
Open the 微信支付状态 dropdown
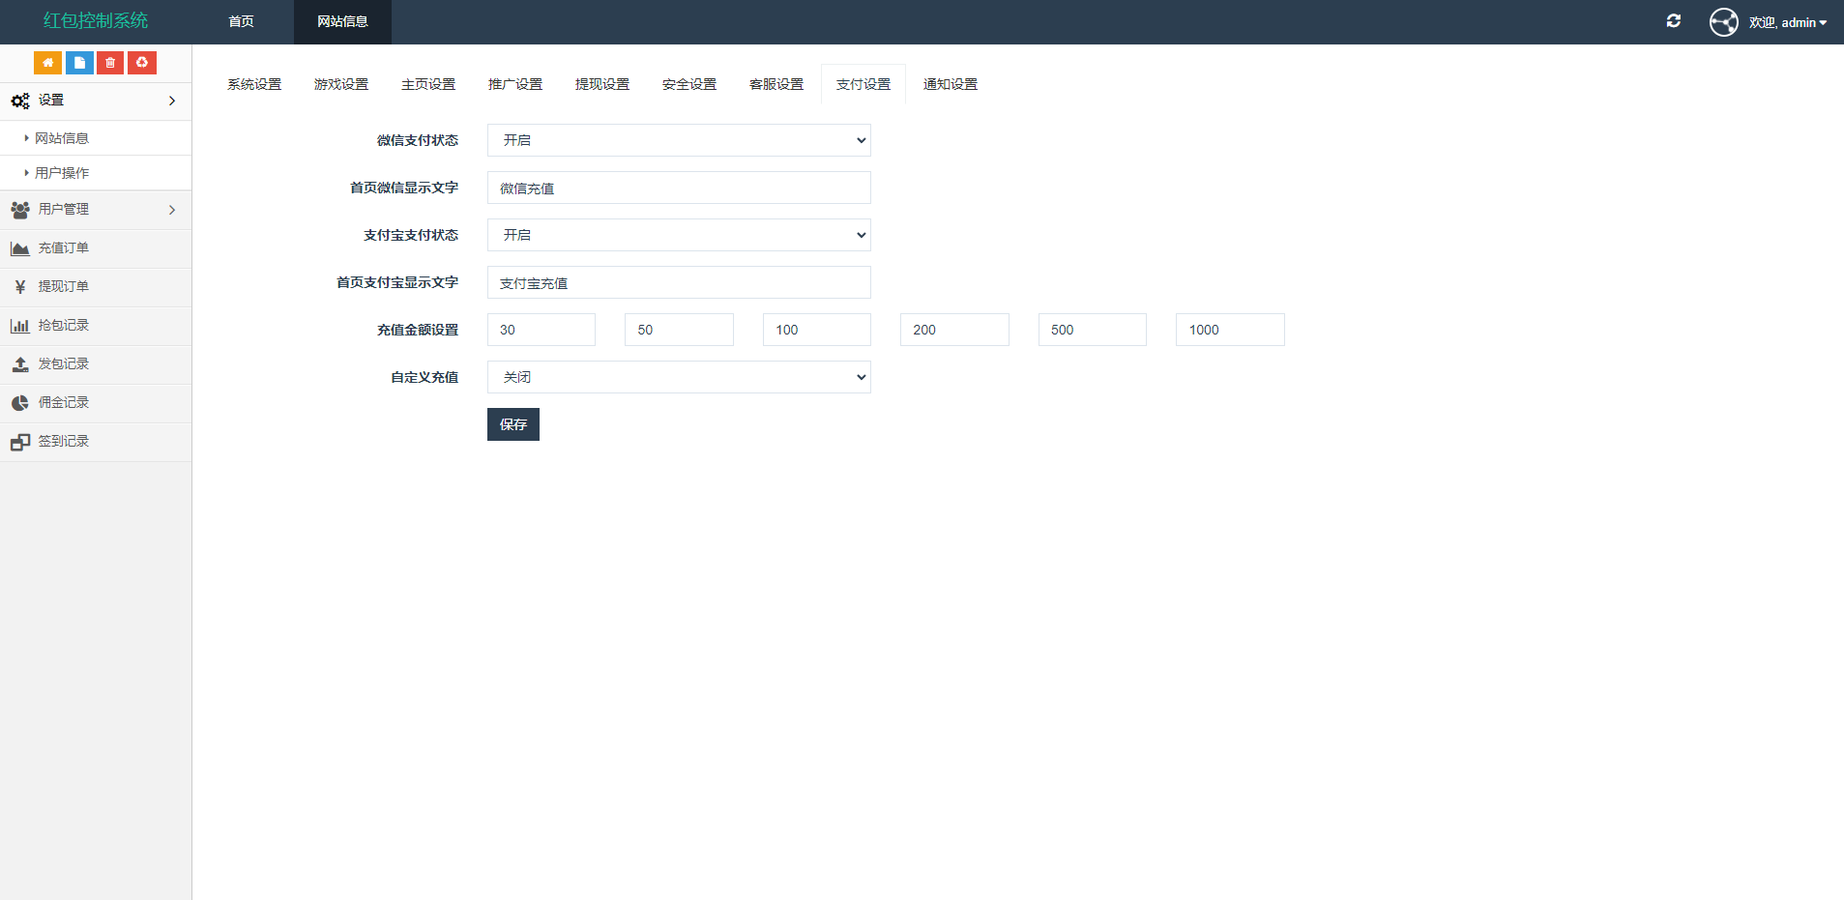[679, 140]
